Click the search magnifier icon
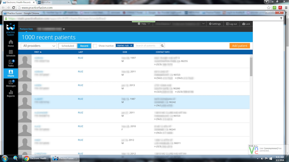Image resolution: width=289 pixels, height=162 pixels. 162,46
